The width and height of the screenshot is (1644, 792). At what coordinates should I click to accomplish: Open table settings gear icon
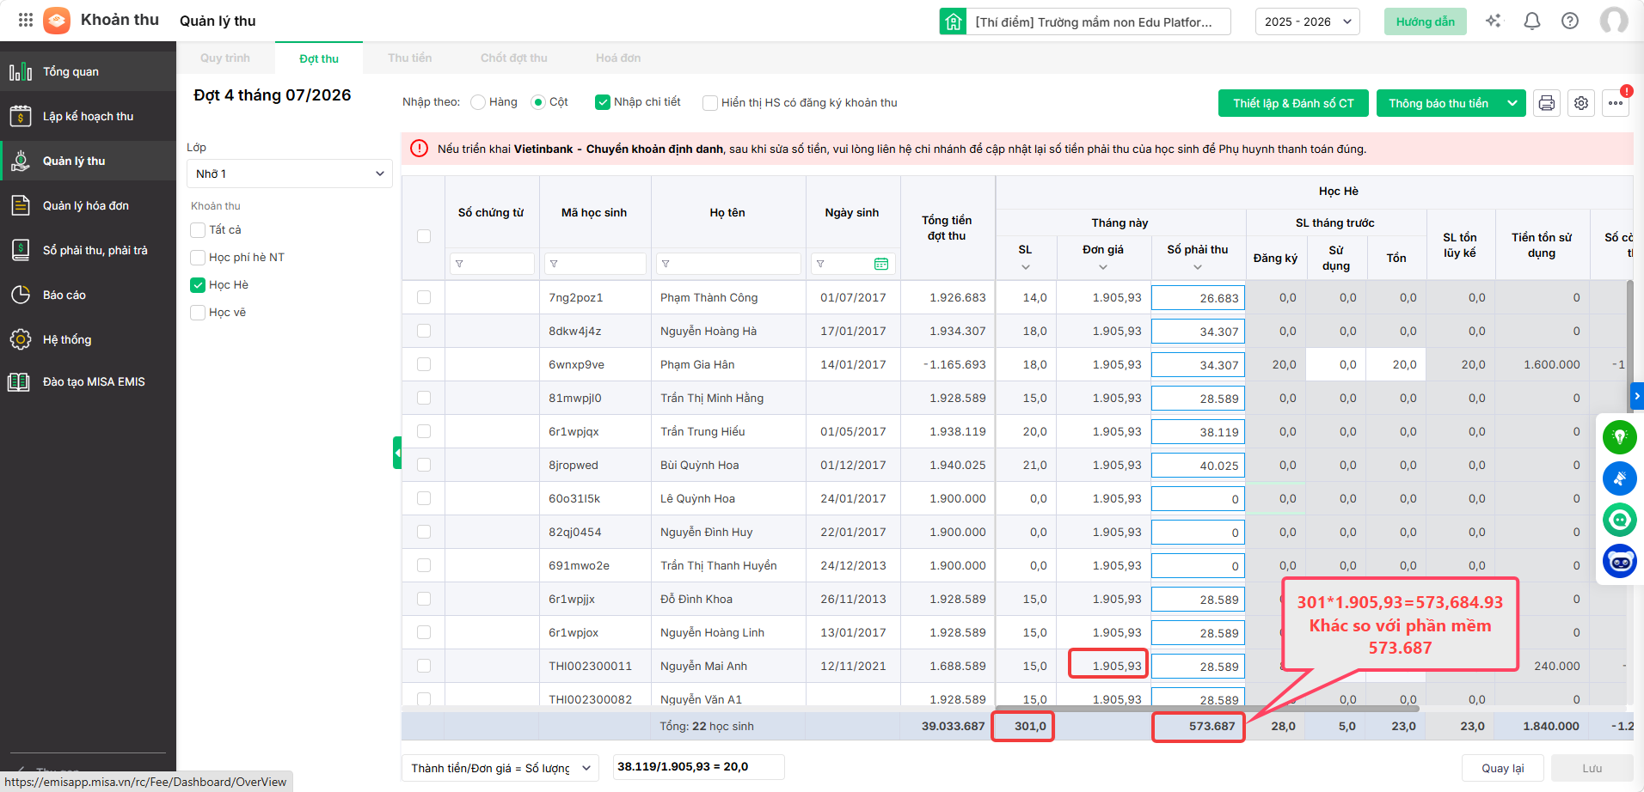click(x=1580, y=103)
